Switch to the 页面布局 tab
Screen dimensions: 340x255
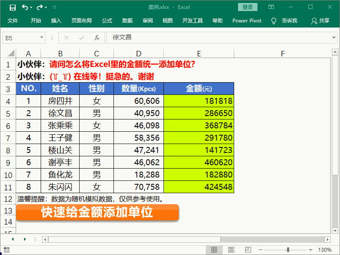(x=82, y=21)
